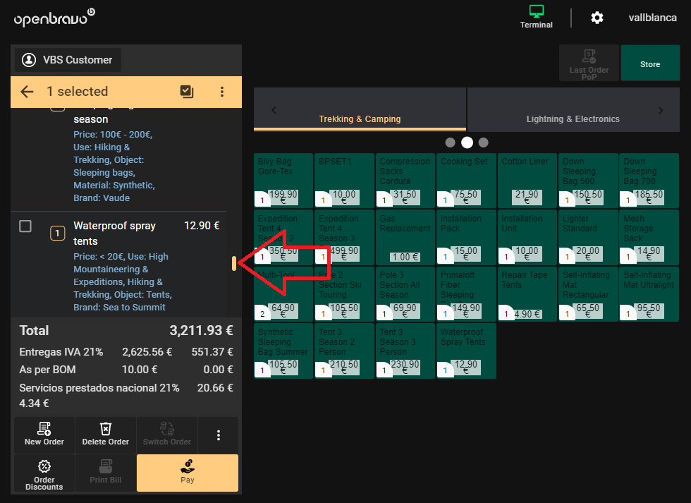Select the first page indicator dot
This screenshot has height=503, width=691.
click(x=451, y=142)
